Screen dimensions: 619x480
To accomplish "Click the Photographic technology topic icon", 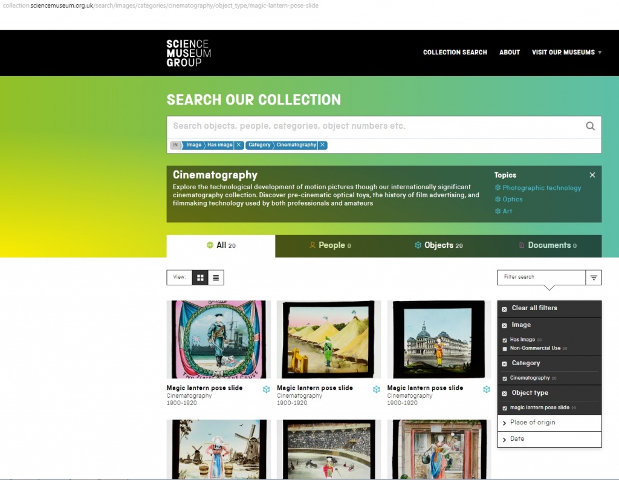I will tap(498, 187).
